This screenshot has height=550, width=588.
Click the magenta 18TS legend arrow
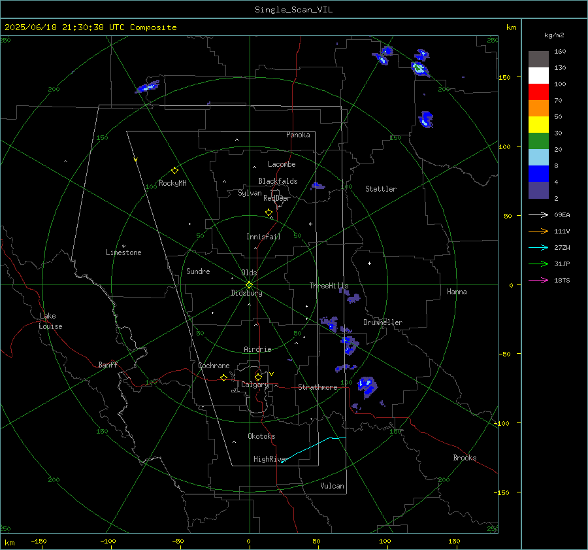pyautogui.click(x=538, y=280)
